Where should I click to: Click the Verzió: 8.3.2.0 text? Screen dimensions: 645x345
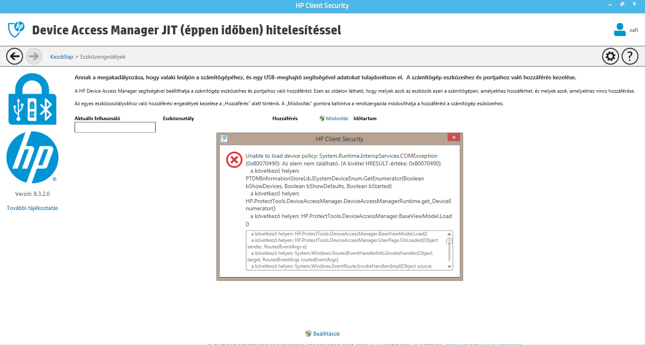(x=32, y=194)
